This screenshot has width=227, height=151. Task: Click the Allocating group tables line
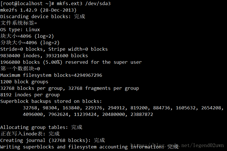coord(41,127)
